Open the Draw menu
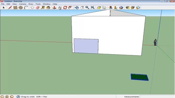 click(x=31, y=4)
